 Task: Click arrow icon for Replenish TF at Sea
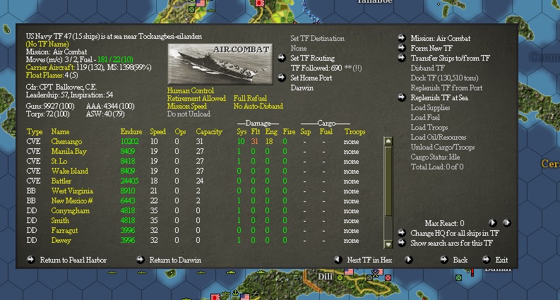[x=402, y=97]
